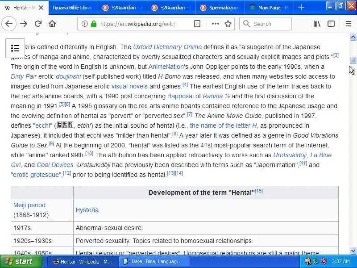Show site information icon in address bar
The height and width of the screenshot is (268, 357).
pos(84,24)
